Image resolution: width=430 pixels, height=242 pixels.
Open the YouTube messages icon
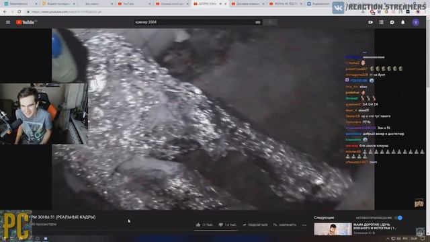point(392,22)
